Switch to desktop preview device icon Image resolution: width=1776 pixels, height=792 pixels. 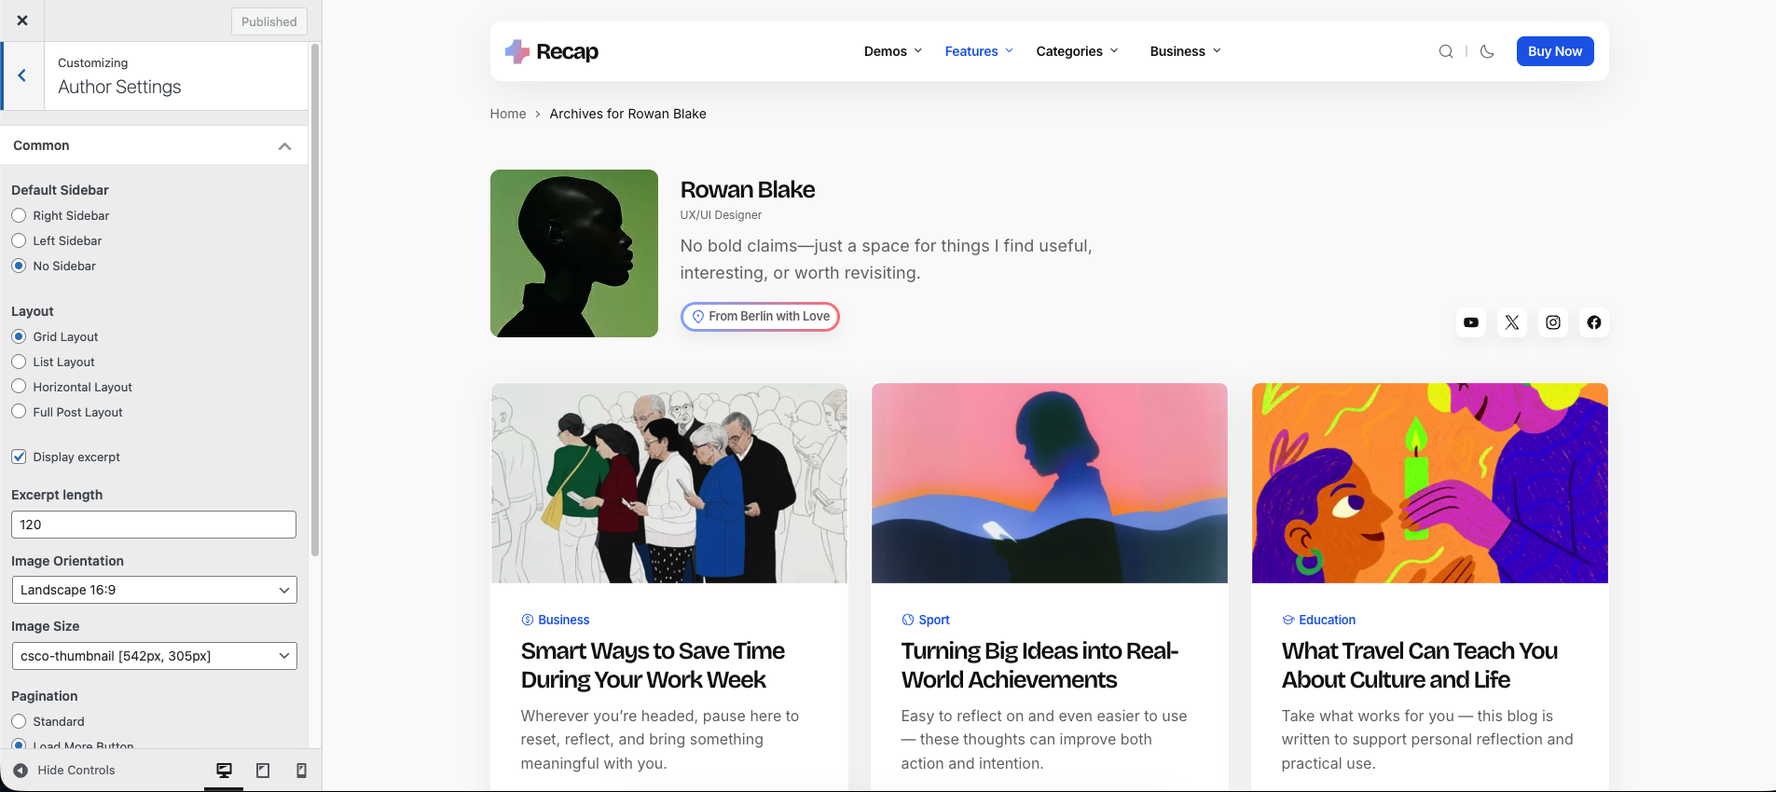click(224, 771)
